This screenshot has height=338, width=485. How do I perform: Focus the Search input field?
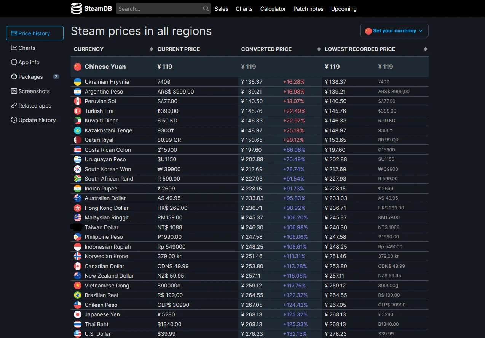(x=163, y=8)
